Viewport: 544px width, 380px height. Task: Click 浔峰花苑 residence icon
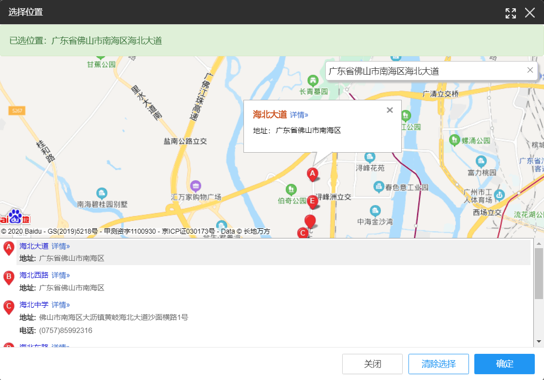click(x=370, y=157)
